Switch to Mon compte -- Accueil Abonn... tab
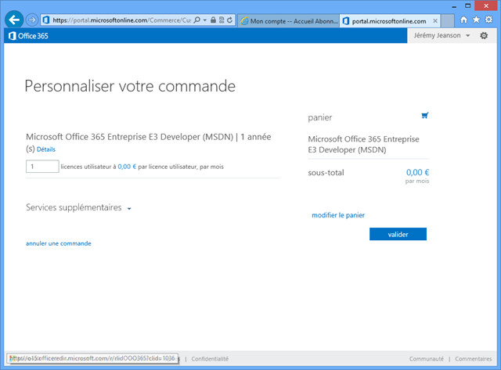 [289, 21]
